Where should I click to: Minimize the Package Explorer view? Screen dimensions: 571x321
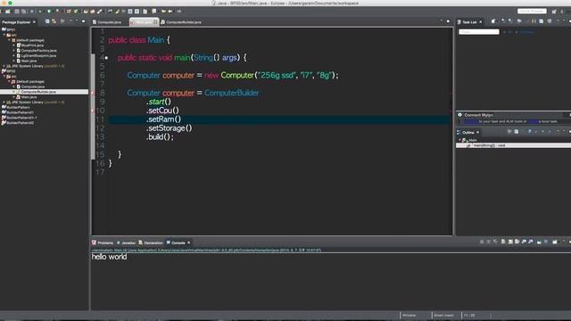[77, 21]
